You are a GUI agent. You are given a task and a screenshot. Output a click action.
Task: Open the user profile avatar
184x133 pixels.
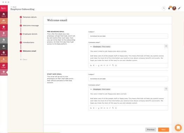(174, 8)
